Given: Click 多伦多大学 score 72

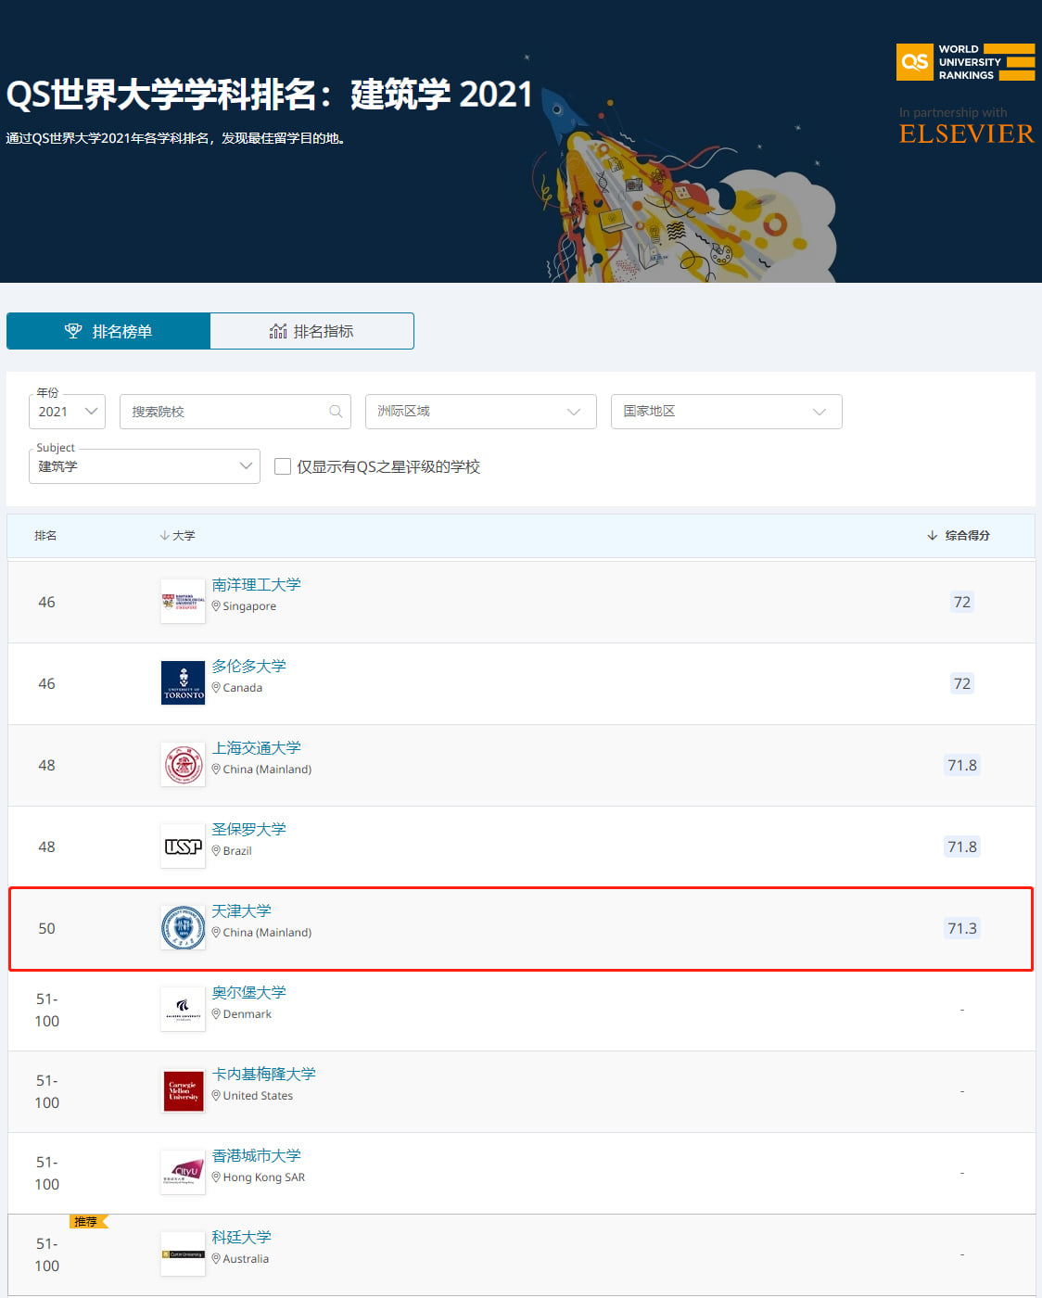Looking at the screenshot, I should pos(962,683).
